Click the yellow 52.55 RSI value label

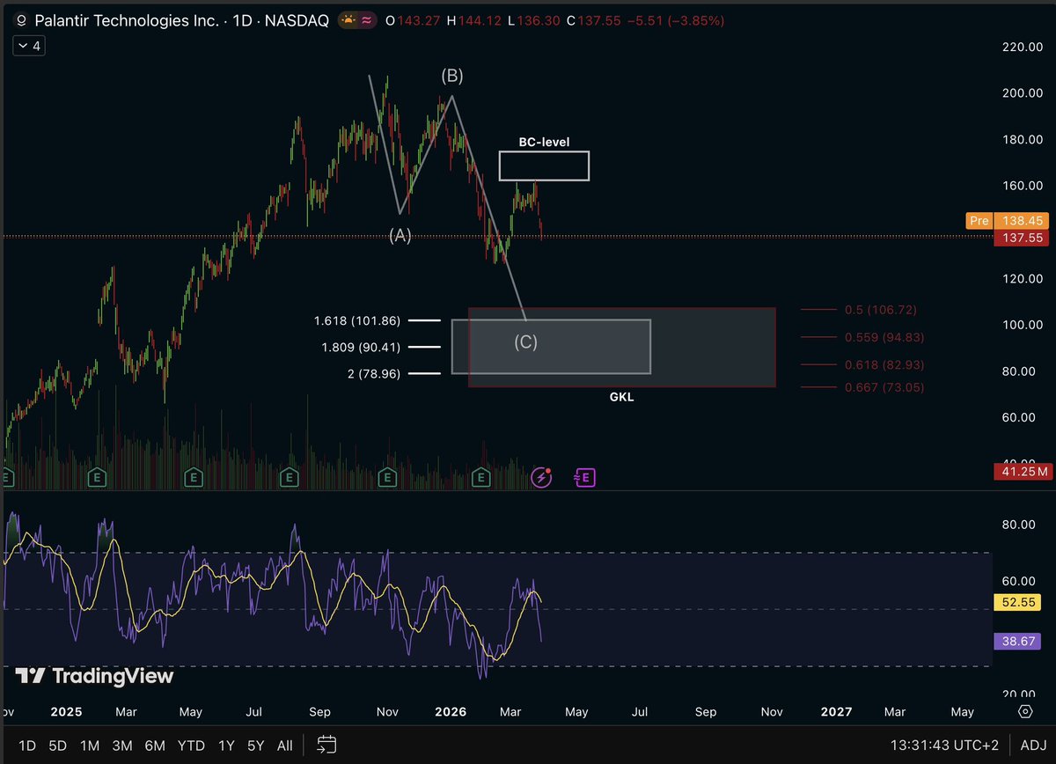point(1017,602)
